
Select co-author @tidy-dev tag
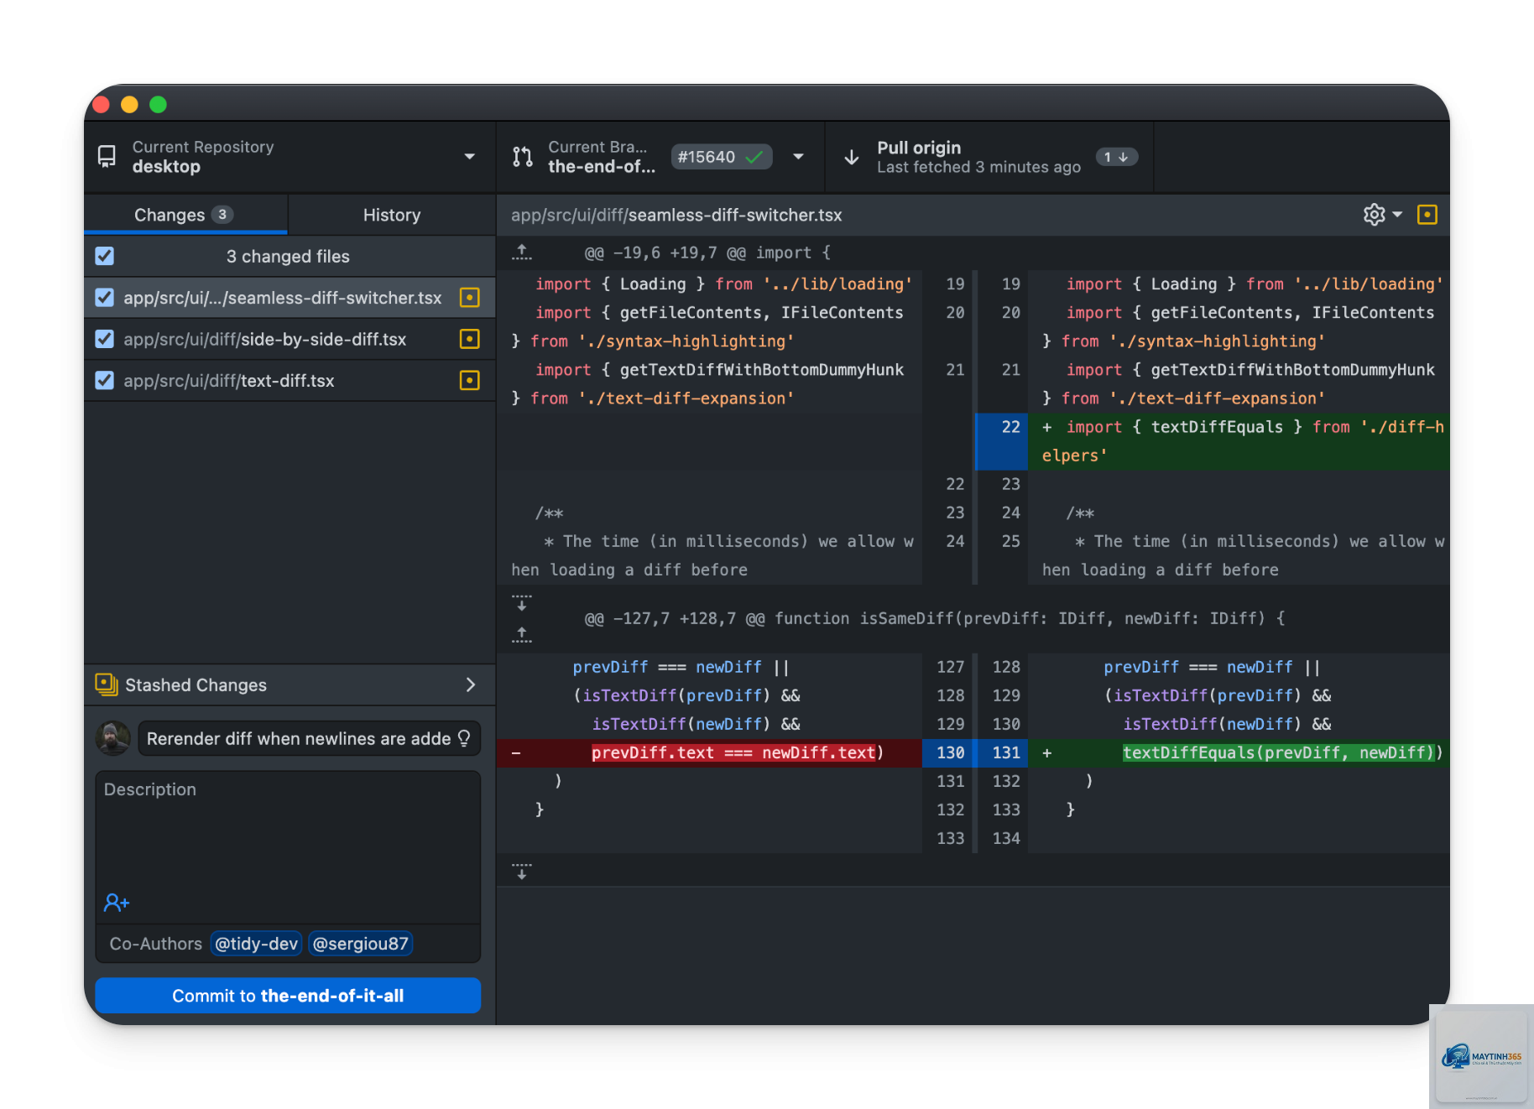click(x=257, y=944)
